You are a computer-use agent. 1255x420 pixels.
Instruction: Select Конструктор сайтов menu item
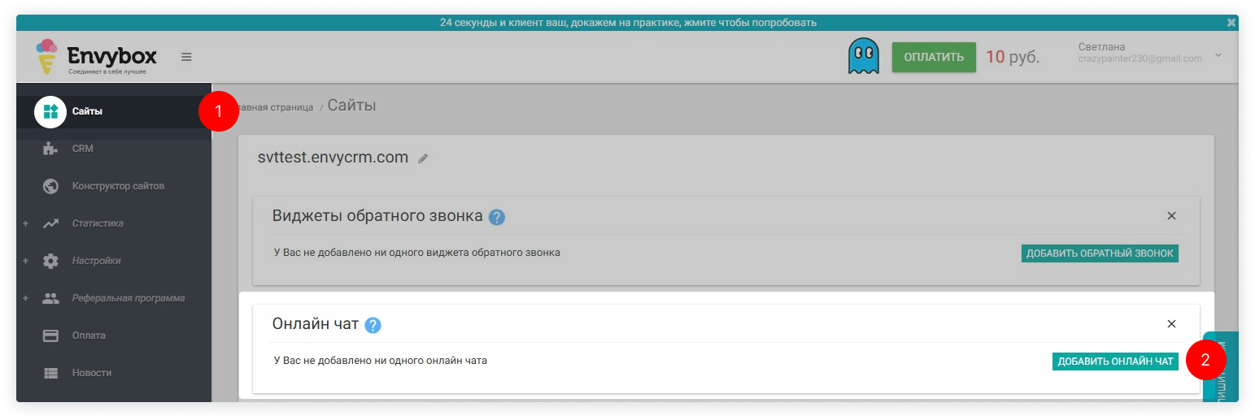coord(118,186)
